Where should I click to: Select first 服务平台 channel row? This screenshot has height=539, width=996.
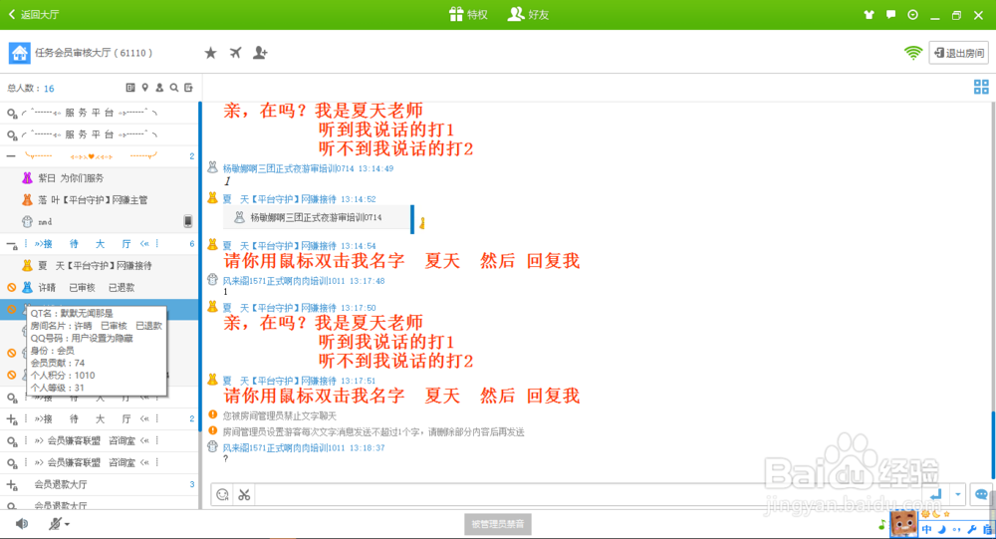[99, 114]
